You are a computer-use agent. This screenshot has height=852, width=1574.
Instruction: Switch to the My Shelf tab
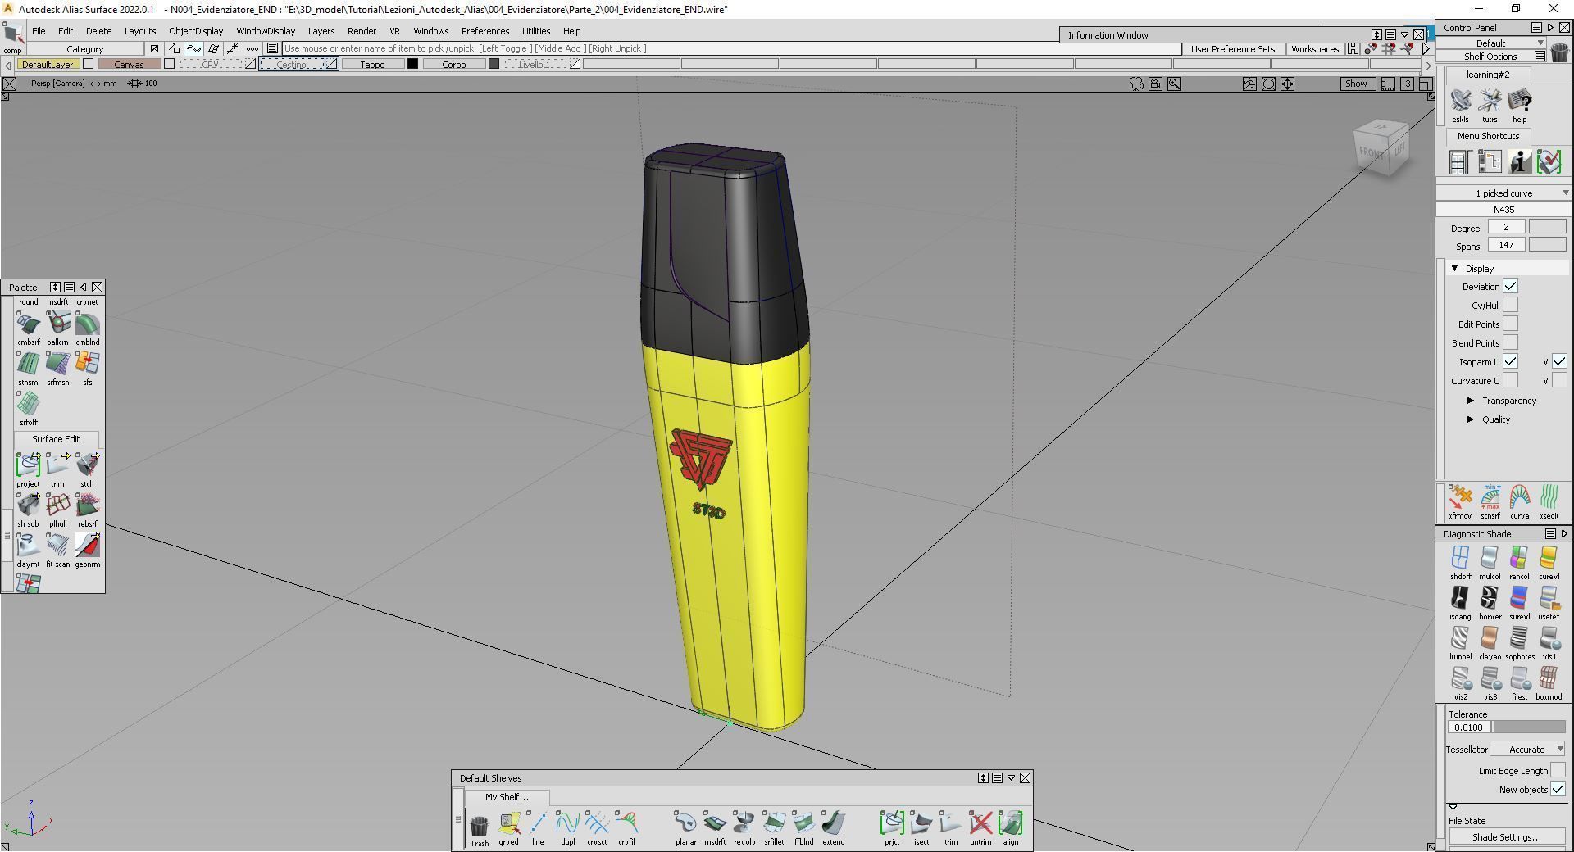[507, 797]
